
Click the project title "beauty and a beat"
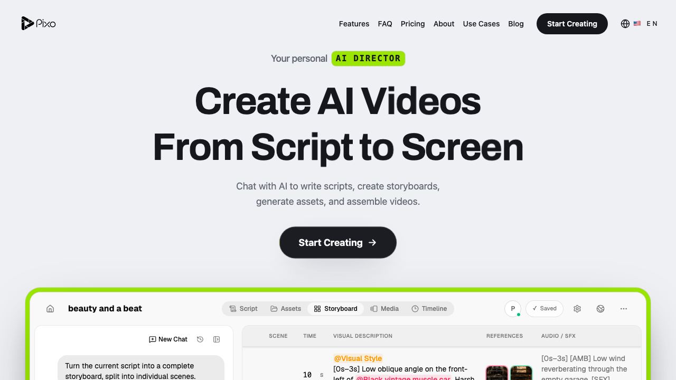105,309
